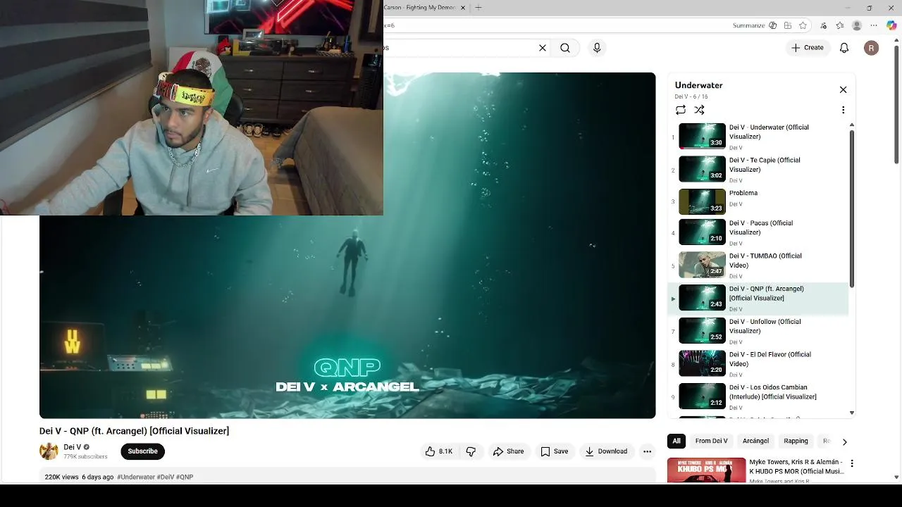
Task: Click the read aloud icon beside Summarize
Action: (773, 25)
